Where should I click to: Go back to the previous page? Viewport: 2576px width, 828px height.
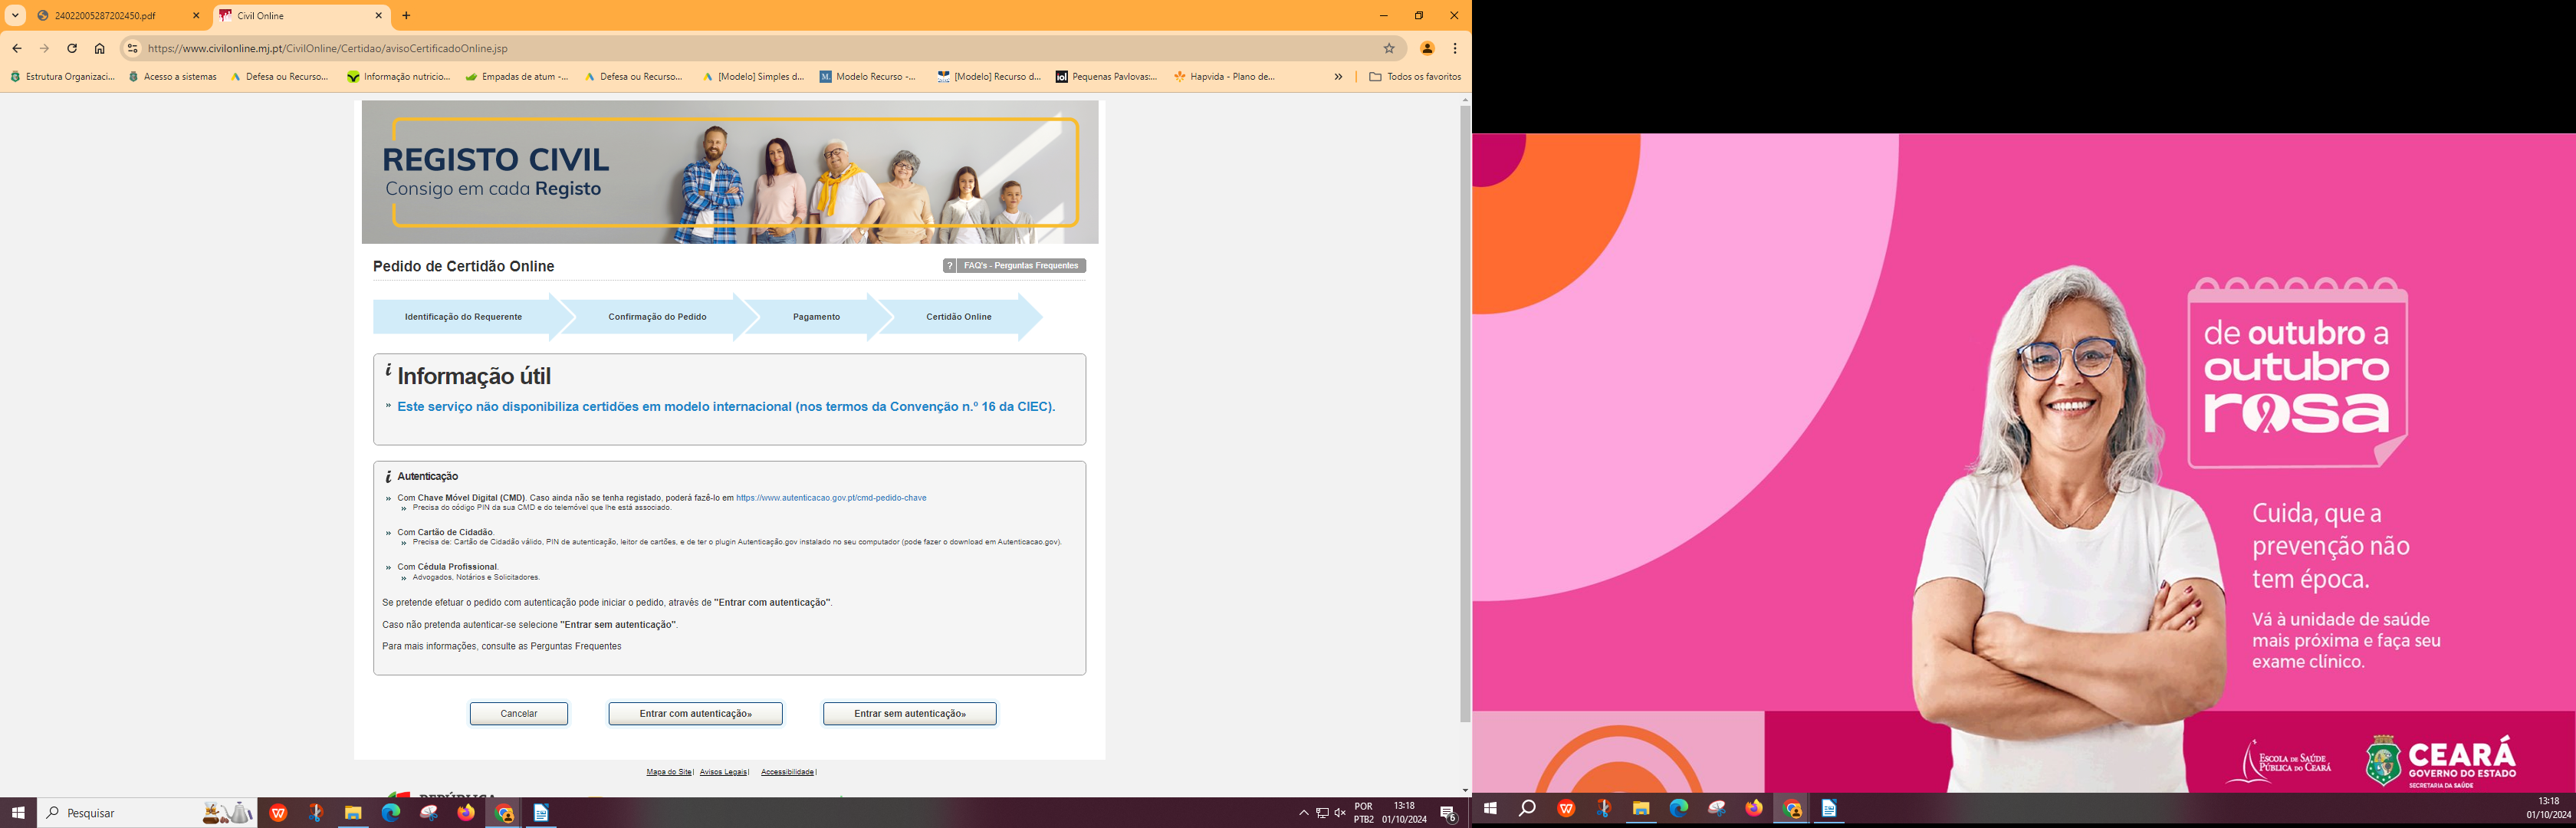(x=17, y=48)
